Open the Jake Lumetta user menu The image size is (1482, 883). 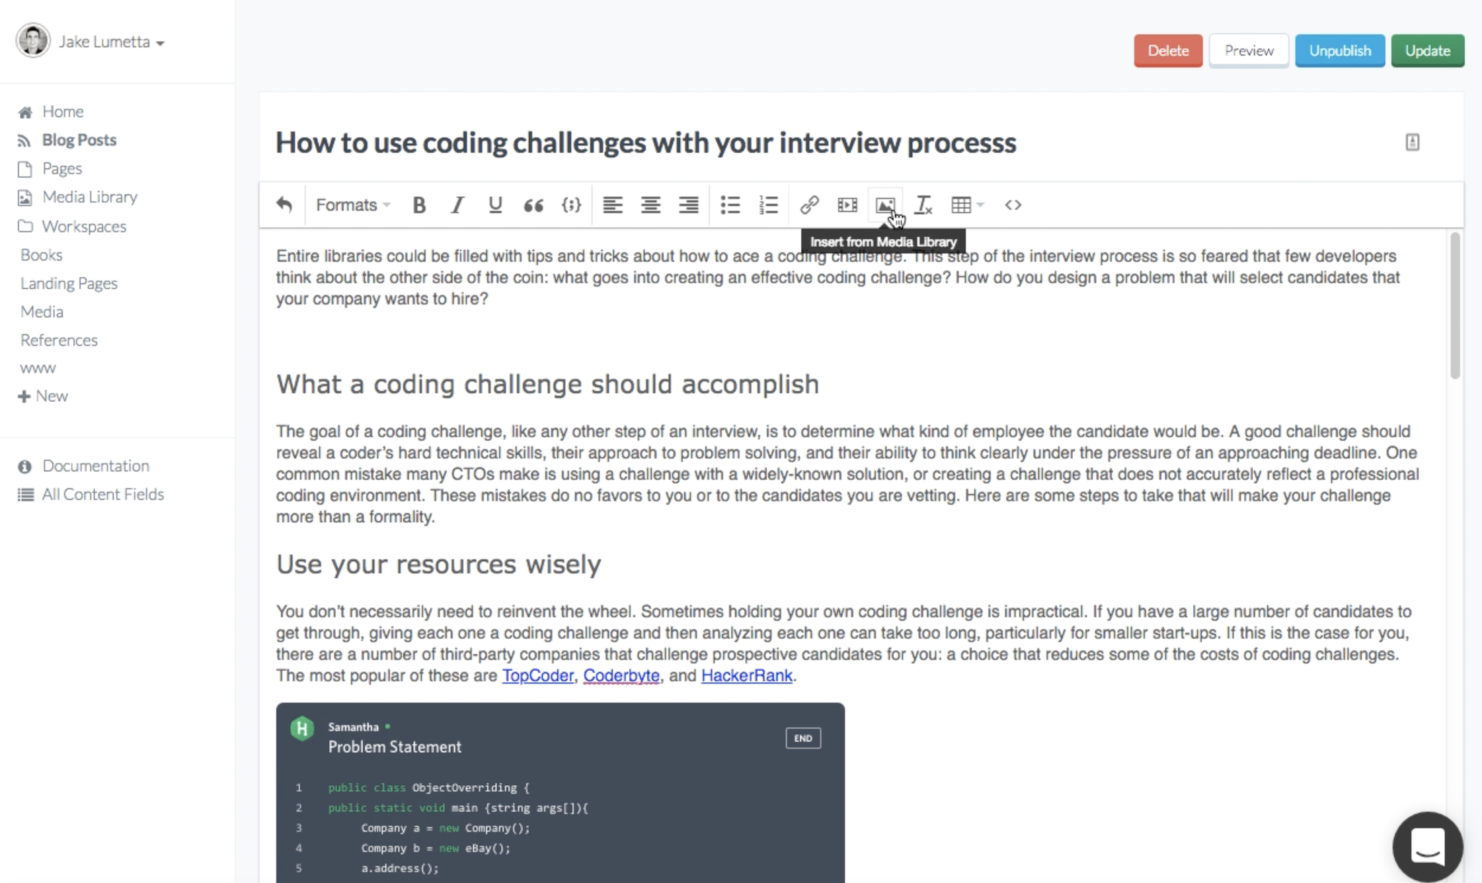pyautogui.click(x=111, y=42)
